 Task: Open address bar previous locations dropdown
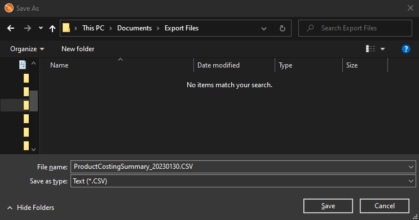264,28
